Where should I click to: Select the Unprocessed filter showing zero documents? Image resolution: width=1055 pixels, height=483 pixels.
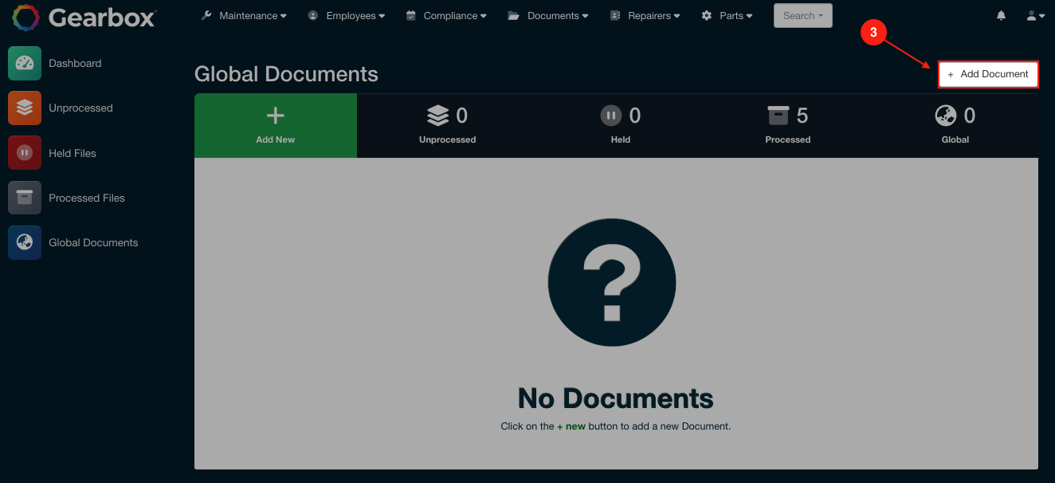click(447, 125)
